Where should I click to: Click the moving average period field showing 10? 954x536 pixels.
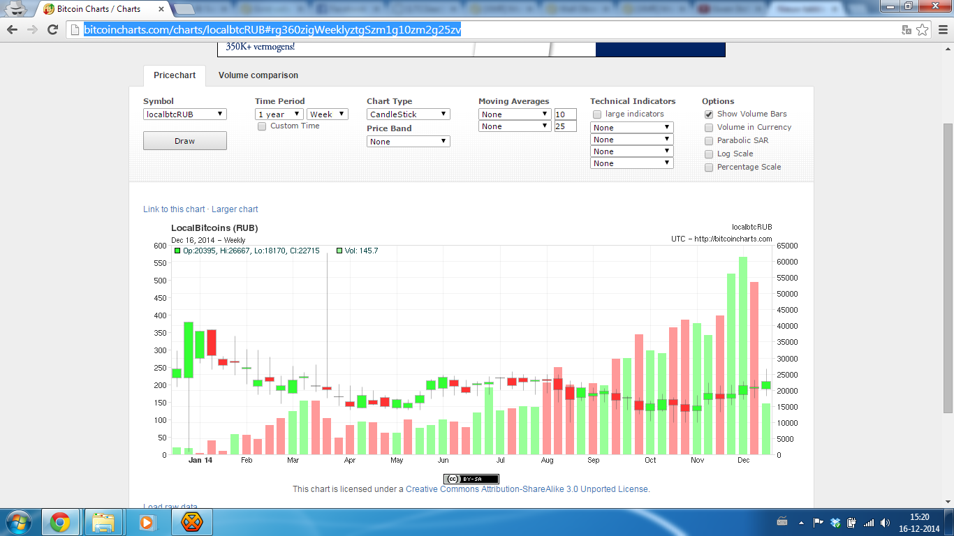coord(565,114)
